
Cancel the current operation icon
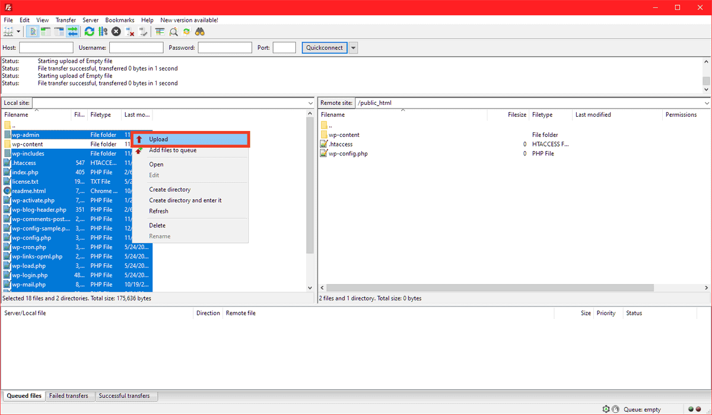[116, 31]
